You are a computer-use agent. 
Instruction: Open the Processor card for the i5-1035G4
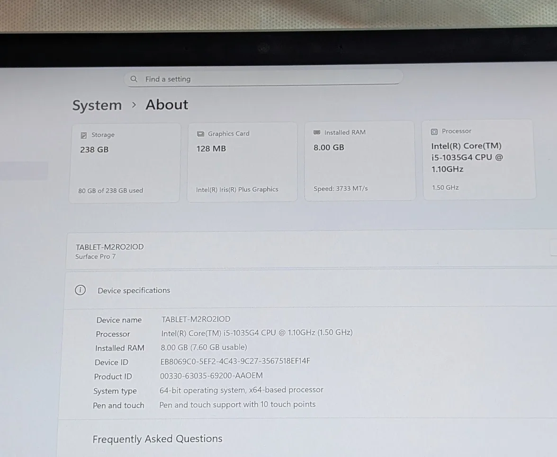pos(478,159)
